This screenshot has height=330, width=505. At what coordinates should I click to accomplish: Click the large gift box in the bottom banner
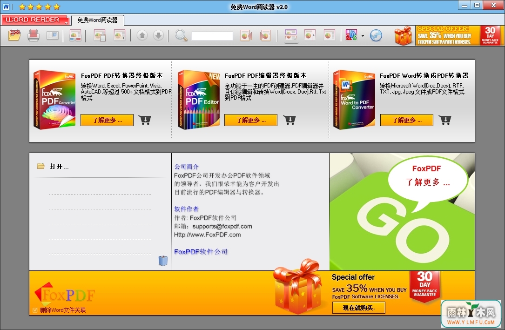click(298, 287)
